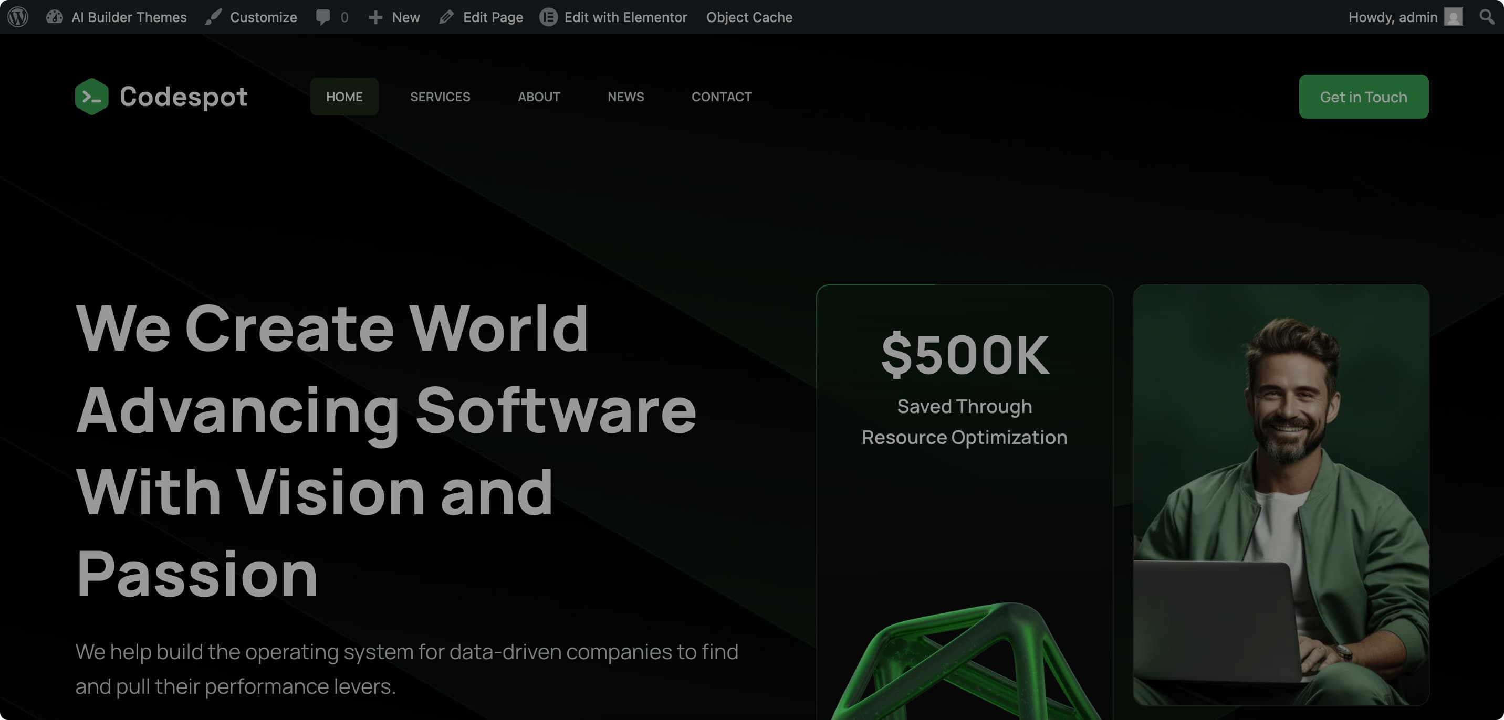
Task: Click the plus icon beside New
Action: (375, 17)
